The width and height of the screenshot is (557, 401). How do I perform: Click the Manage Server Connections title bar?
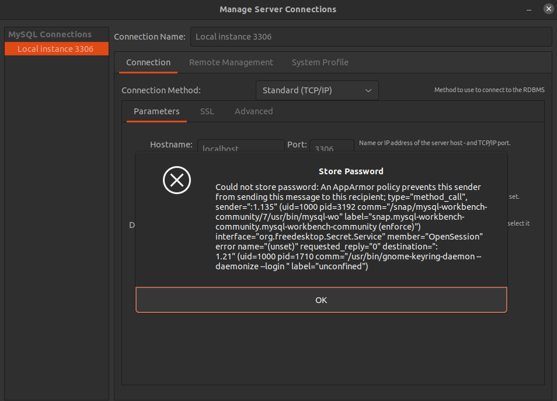(x=278, y=9)
